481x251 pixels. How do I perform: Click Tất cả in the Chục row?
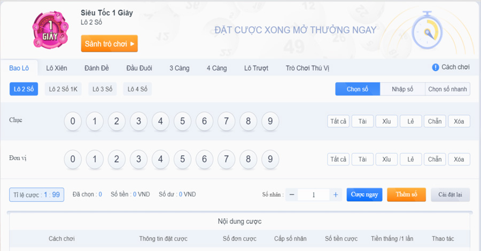tap(338, 121)
